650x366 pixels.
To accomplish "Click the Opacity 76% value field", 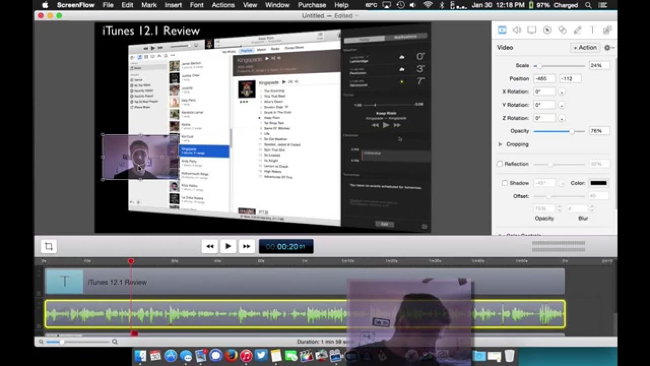I will tap(599, 131).
